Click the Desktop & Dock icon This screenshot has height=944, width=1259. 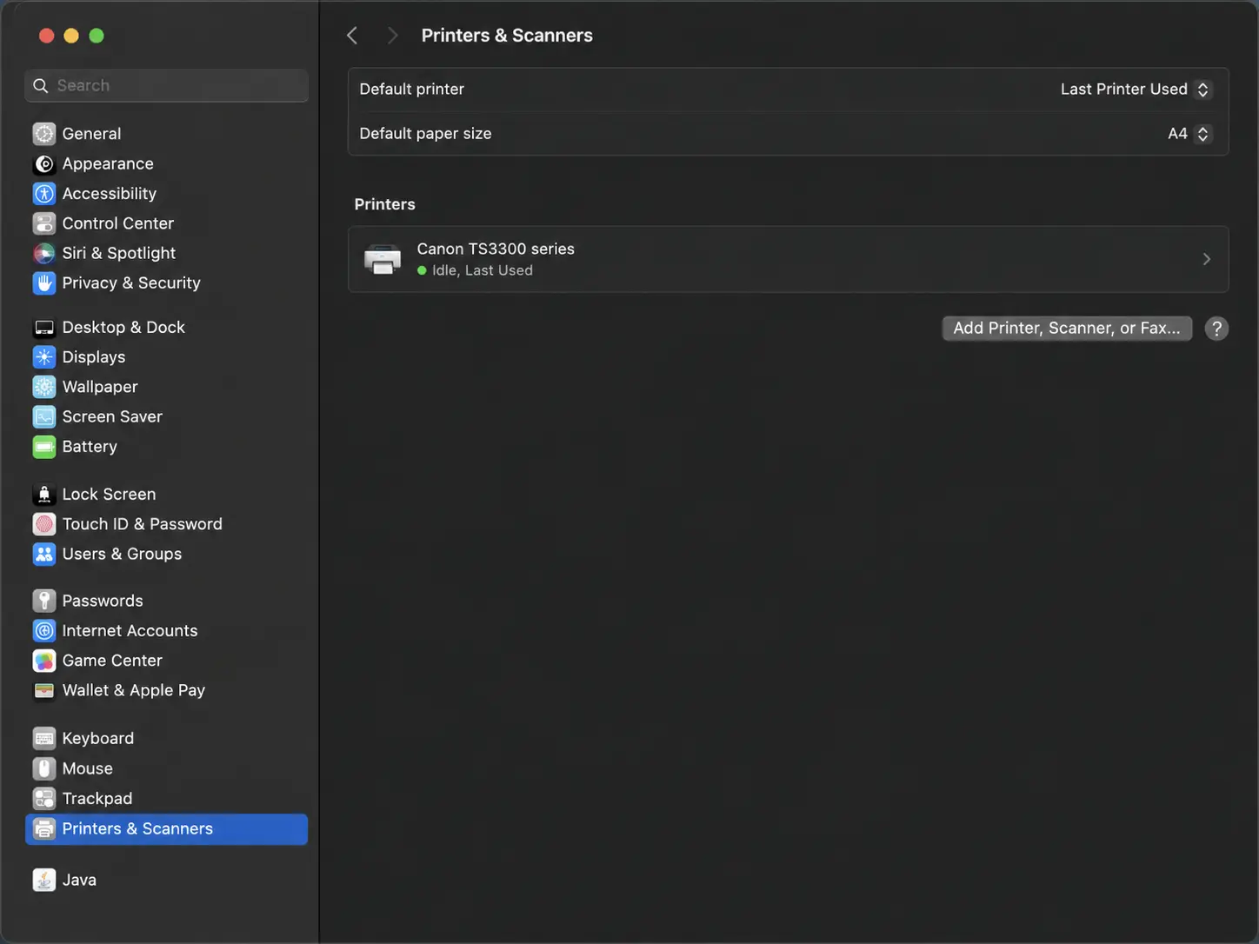point(44,328)
